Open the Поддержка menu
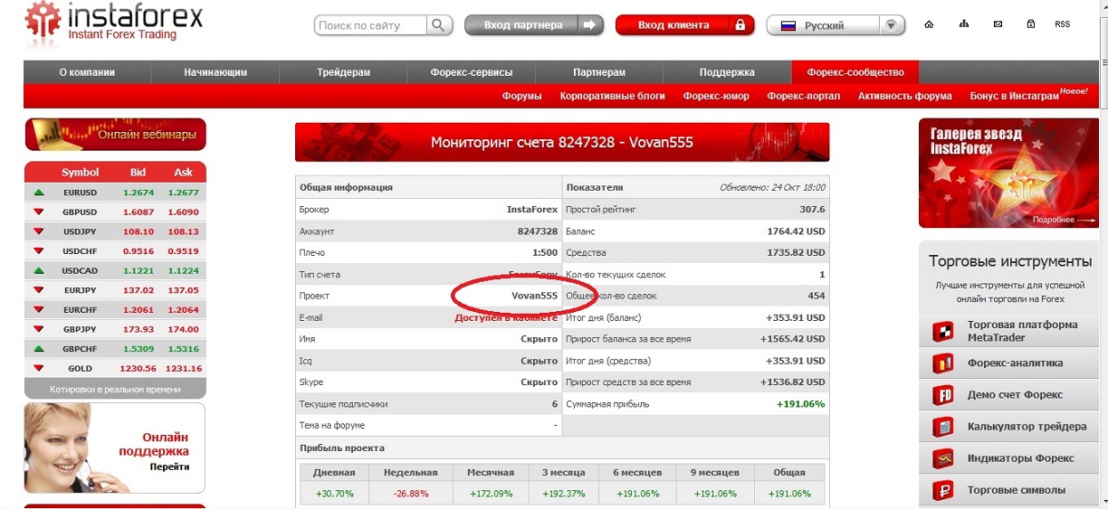 click(727, 72)
